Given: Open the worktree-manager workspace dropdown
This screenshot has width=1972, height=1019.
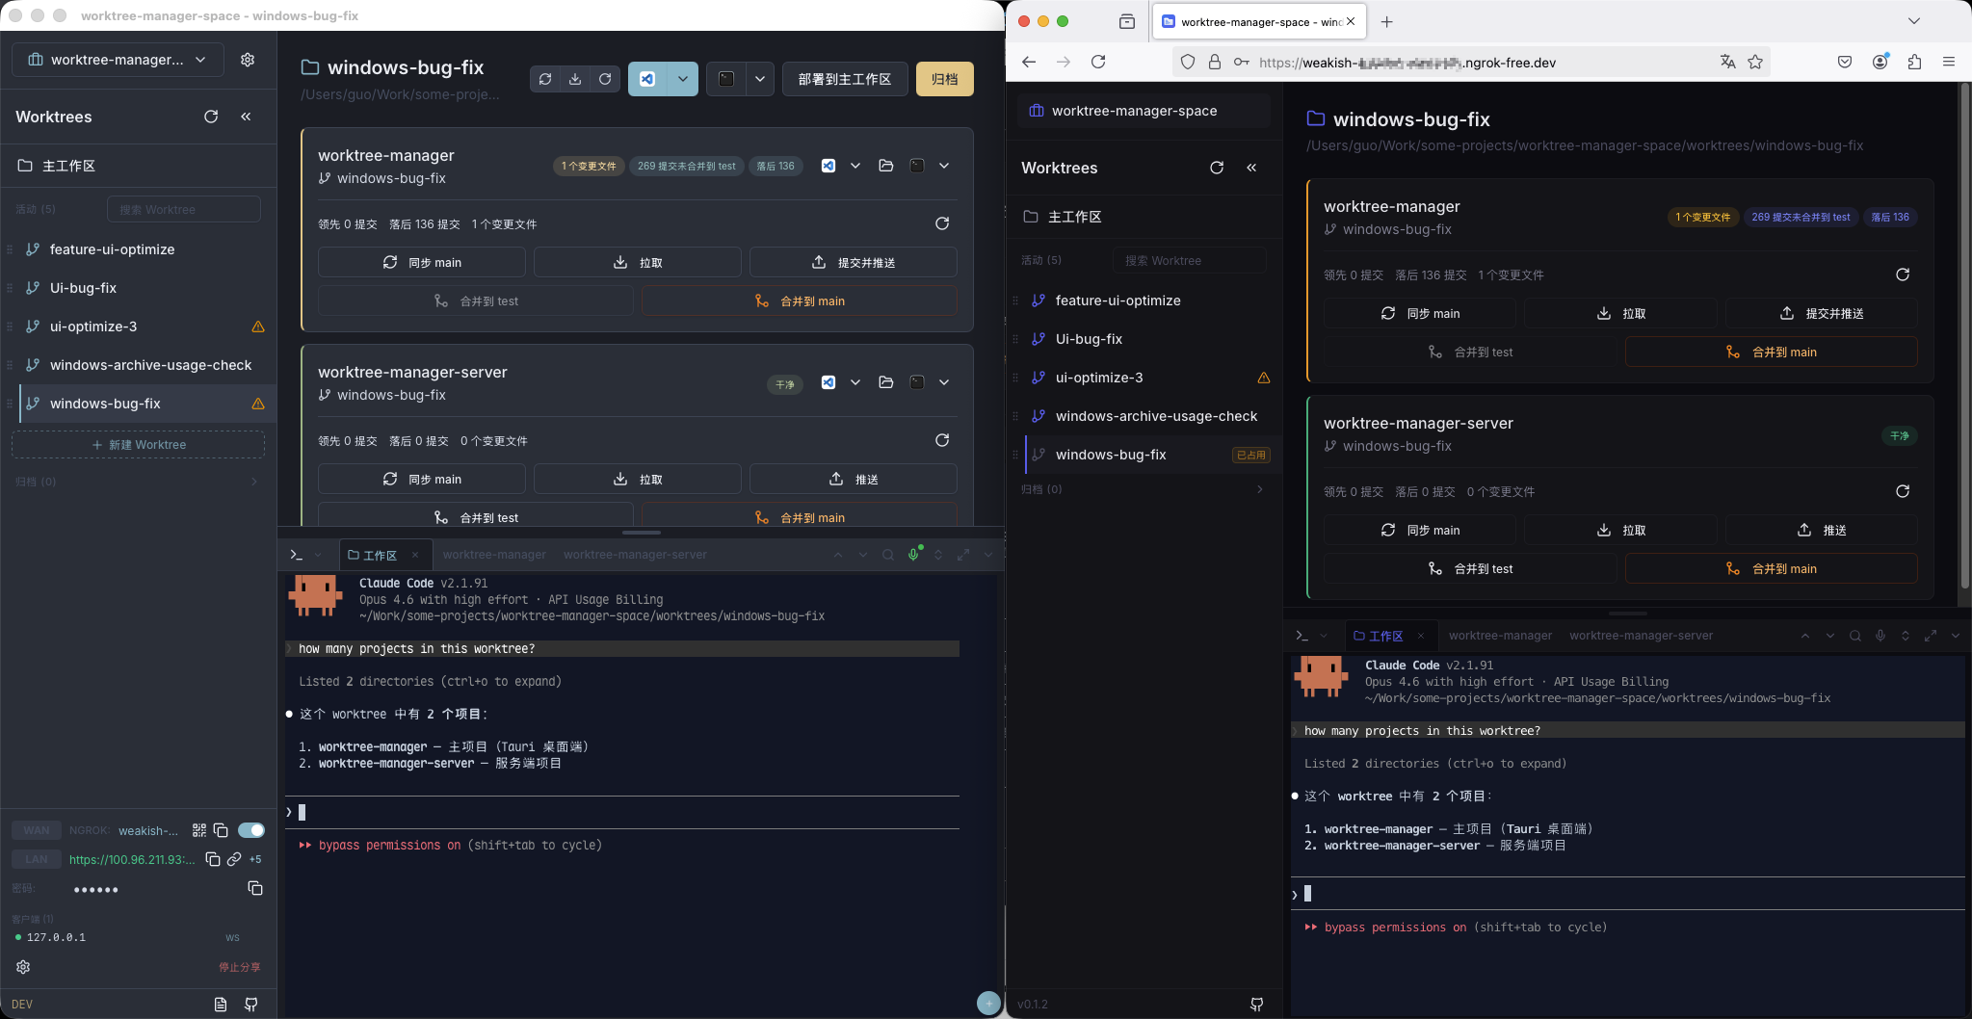Looking at the screenshot, I should [118, 60].
